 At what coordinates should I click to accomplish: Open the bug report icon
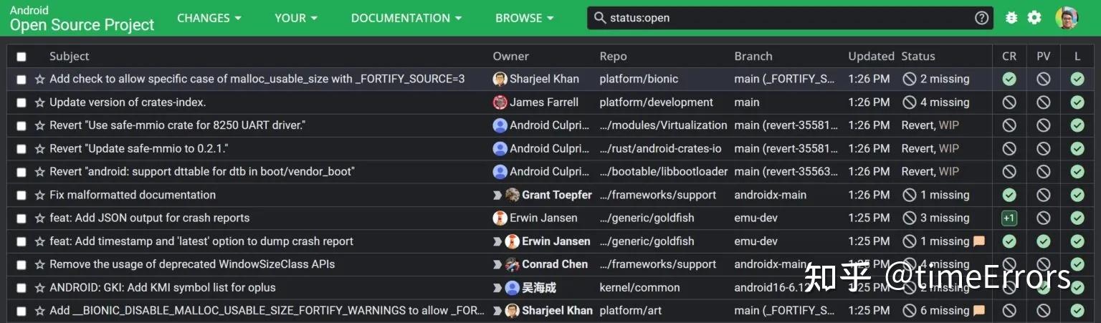pyautogui.click(x=1011, y=18)
